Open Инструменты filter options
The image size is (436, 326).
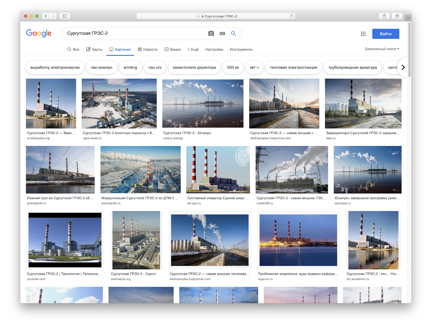click(x=241, y=49)
